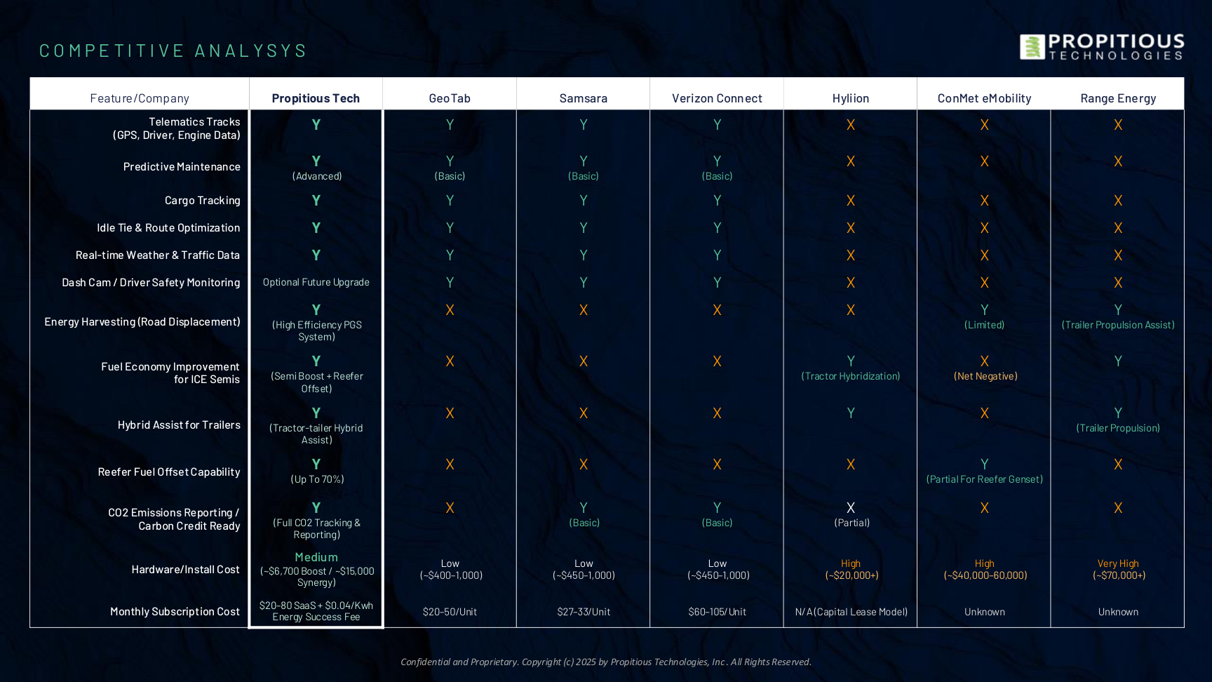The height and width of the screenshot is (682, 1212).
Task: Click '(Trailer Propulsion Assist)' in Range Energy
Action: (x=1118, y=325)
